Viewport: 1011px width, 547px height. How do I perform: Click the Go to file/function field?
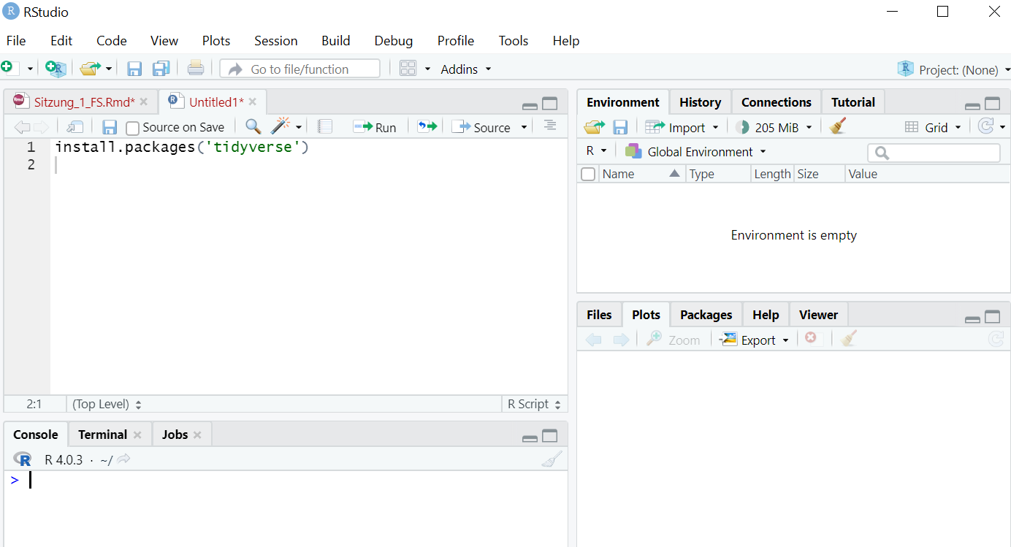click(x=300, y=69)
